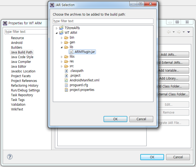Click the proguard.cfg file icon

[x=66, y=85]
